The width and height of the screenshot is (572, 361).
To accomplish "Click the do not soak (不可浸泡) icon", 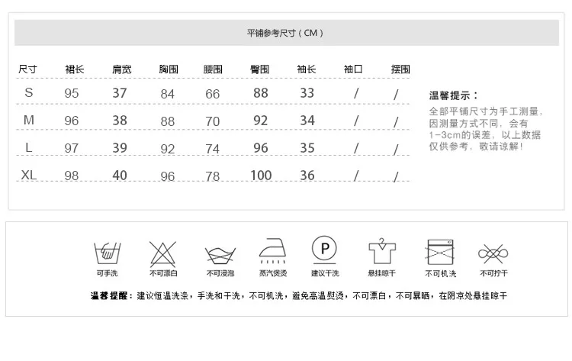I will [x=220, y=256].
